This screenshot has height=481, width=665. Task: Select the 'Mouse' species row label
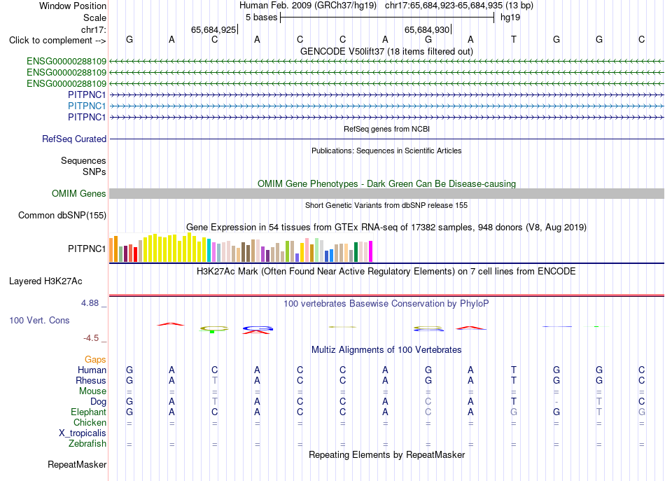pos(92,391)
